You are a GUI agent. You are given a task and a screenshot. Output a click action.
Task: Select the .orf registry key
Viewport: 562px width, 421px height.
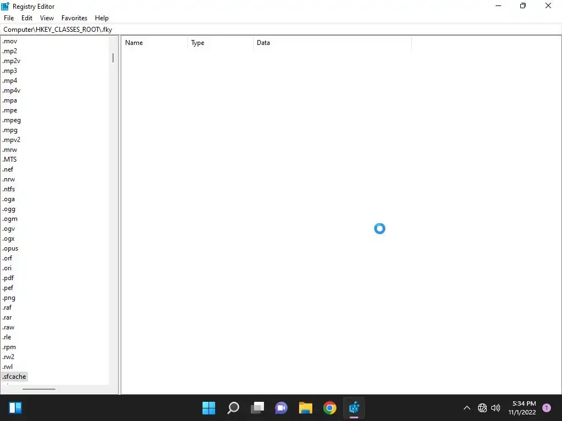[x=7, y=258]
